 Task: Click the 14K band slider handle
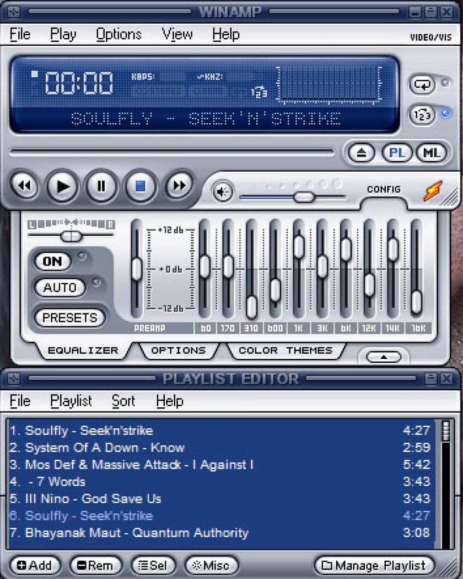coord(393,249)
